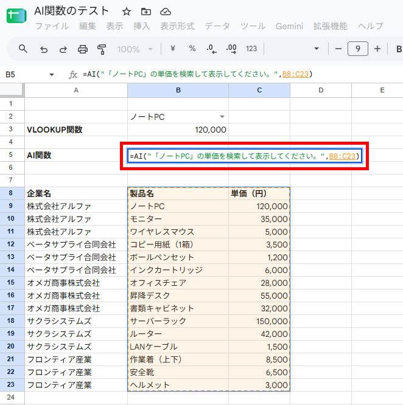Click the document title AI関数のテスト
This screenshot has width=403, height=405.
point(71,11)
